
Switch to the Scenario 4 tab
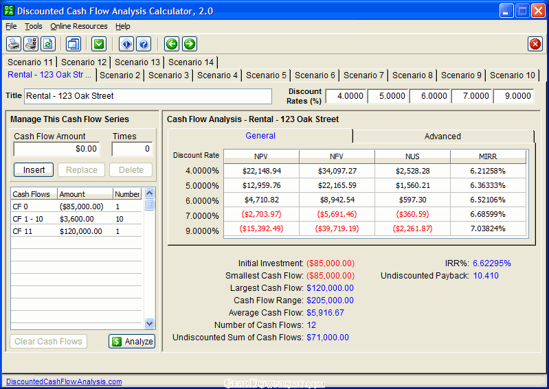point(217,75)
